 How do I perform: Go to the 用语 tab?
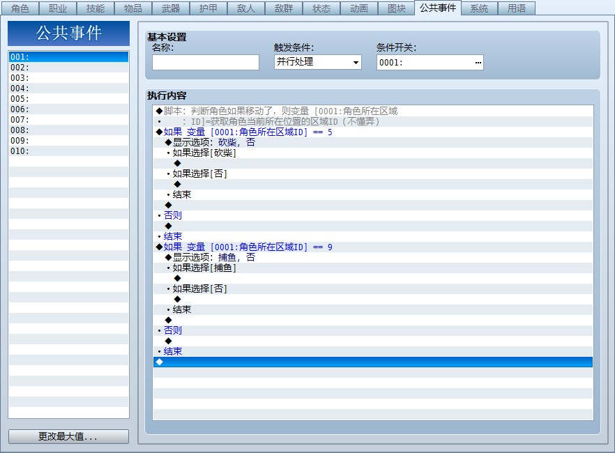pos(517,8)
